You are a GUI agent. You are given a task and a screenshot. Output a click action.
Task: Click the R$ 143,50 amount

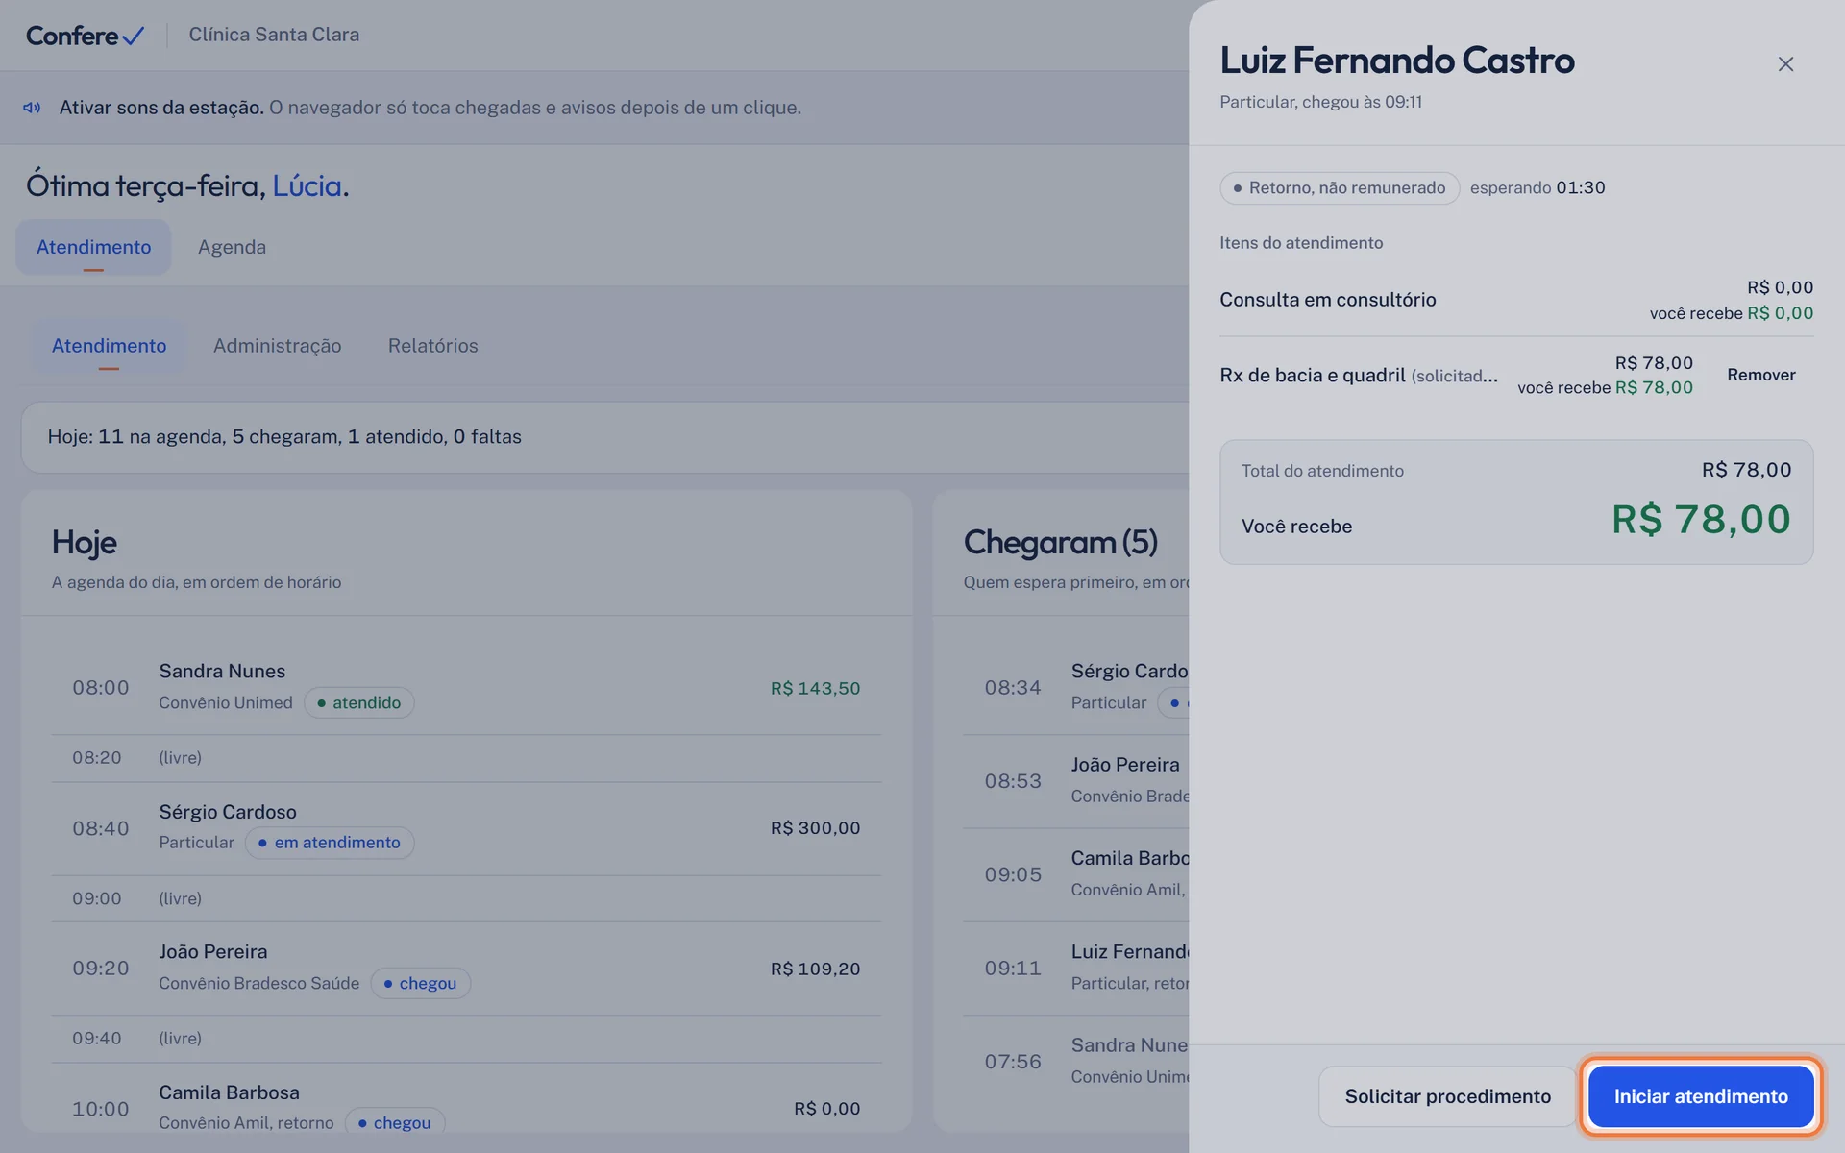[815, 688]
